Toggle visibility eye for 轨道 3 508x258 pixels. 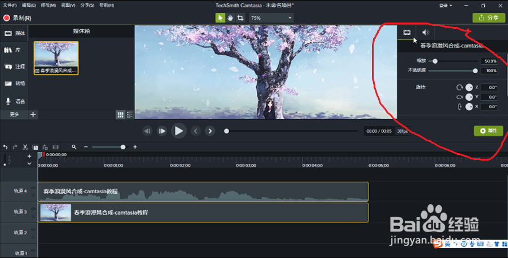tap(33, 209)
